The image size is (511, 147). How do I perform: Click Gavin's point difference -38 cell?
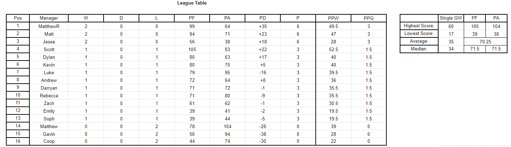coord(262,134)
